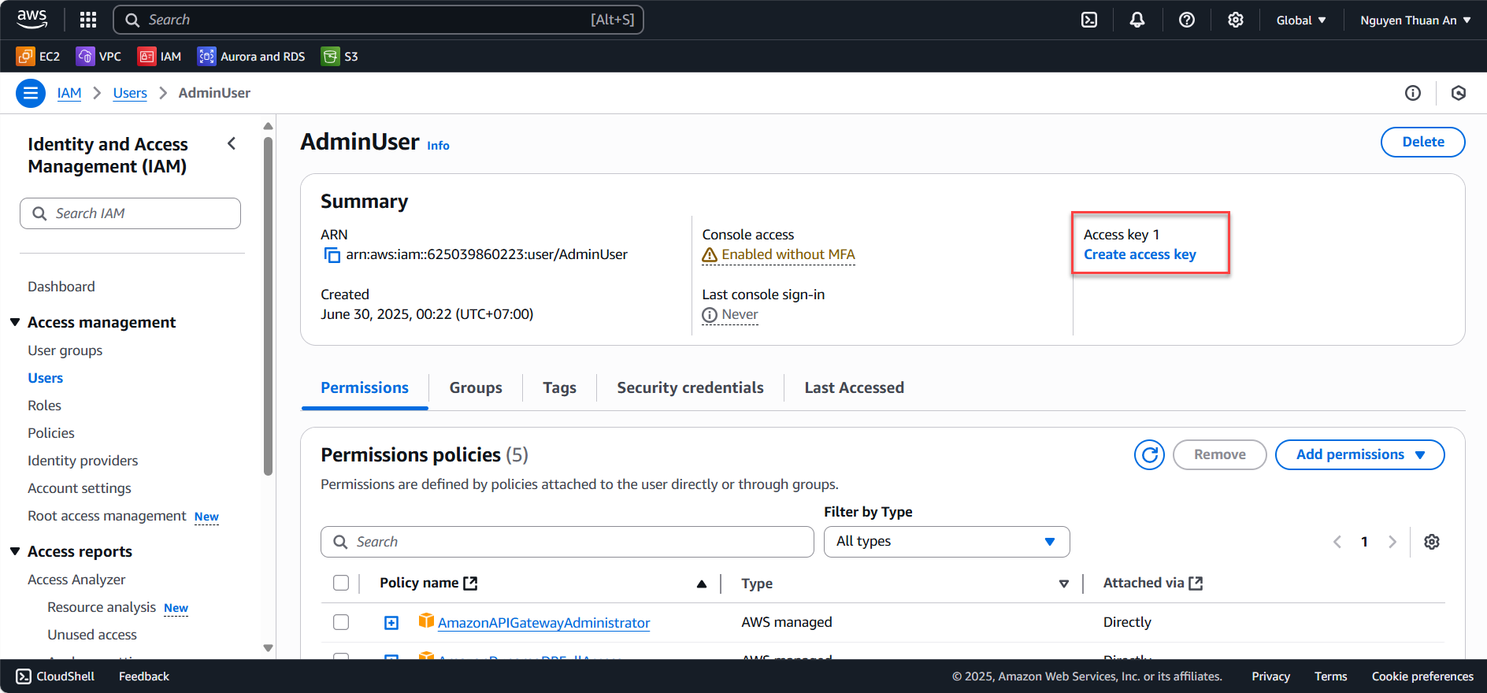Open the info panel circle icon

[x=1413, y=93]
